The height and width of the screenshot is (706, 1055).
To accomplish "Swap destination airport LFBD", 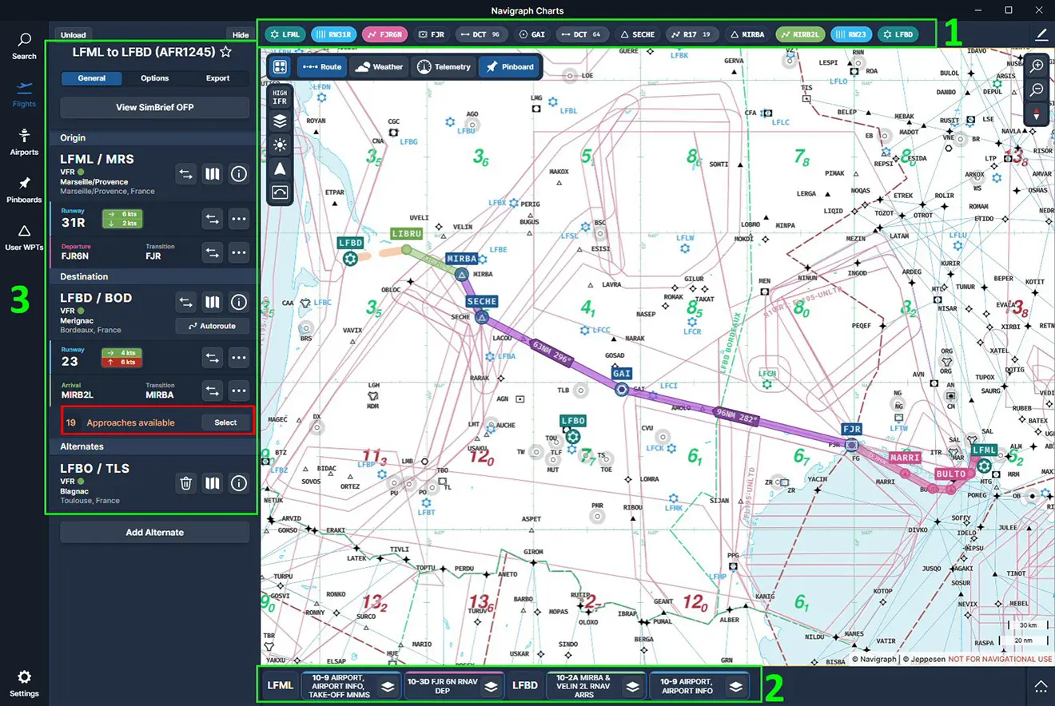I will [185, 302].
